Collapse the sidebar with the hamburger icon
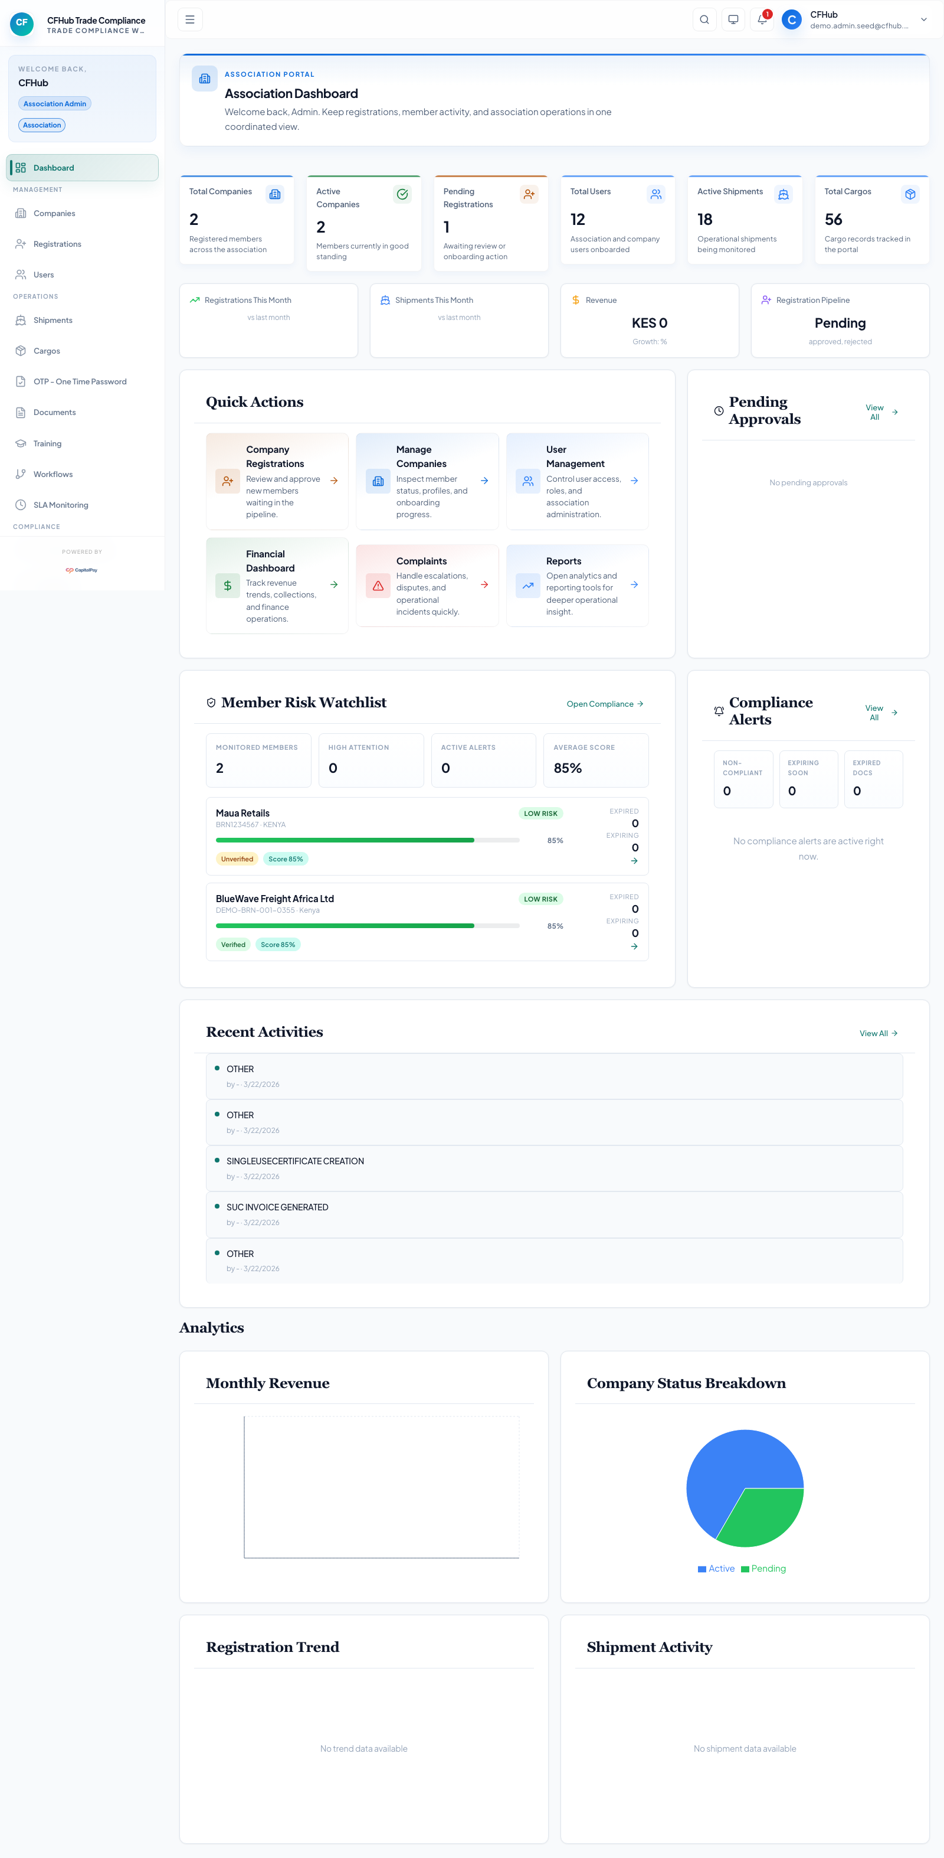The width and height of the screenshot is (944, 1858). click(x=189, y=19)
